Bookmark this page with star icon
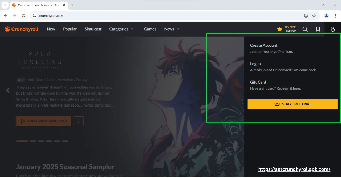Image resolution: width=341 pixels, height=178 pixels. [314, 16]
